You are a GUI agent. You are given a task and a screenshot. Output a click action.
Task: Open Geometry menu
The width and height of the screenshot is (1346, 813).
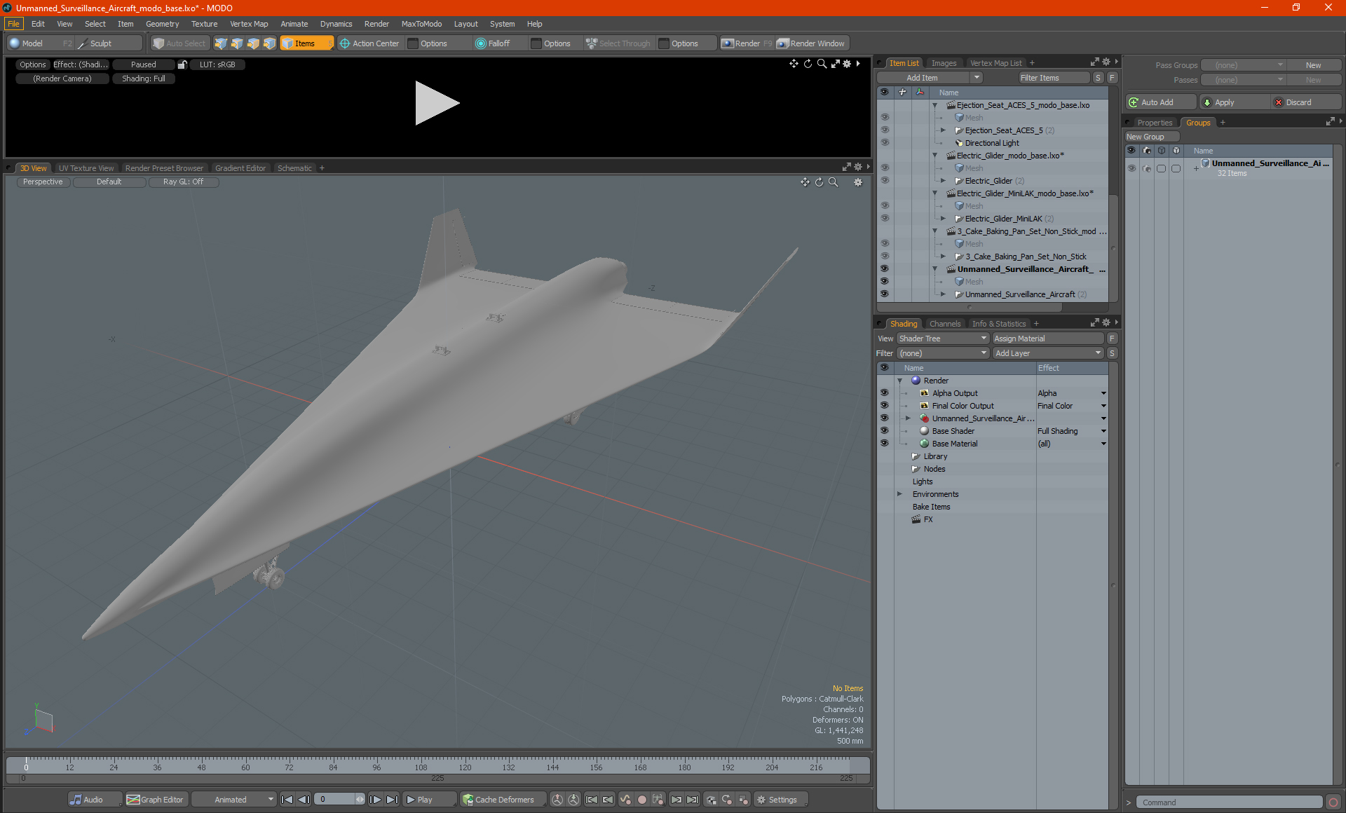(x=162, y=24)
